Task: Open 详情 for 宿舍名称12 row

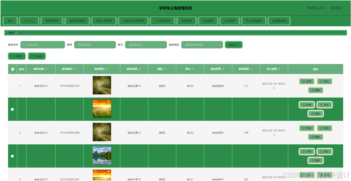Action: pos(307,128)
